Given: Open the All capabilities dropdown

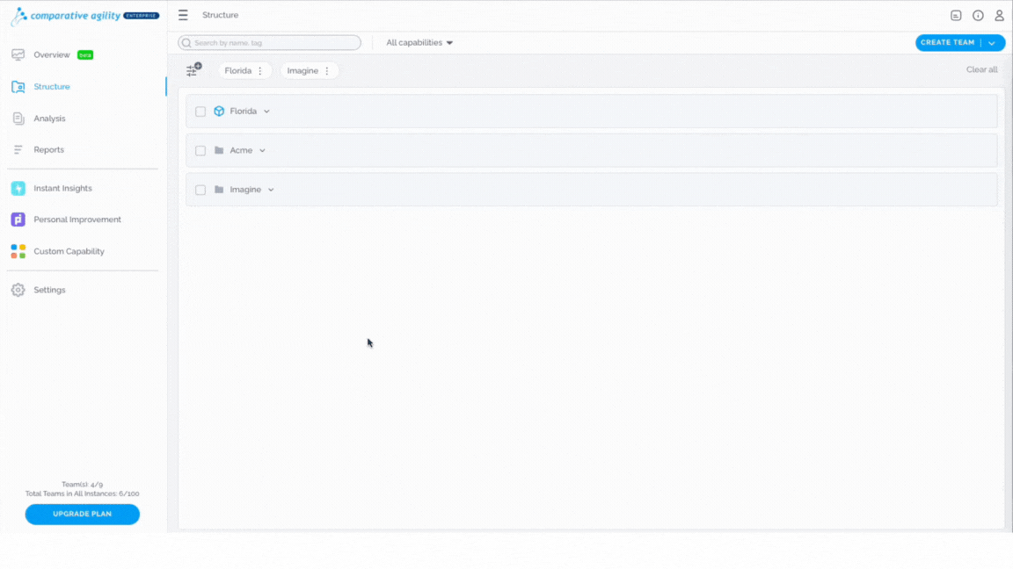Looking at the screenshot, I should pyautogui.click(x=419, y=42).
